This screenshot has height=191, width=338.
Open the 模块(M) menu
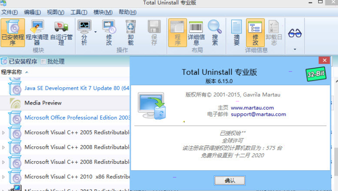(103, 12)
